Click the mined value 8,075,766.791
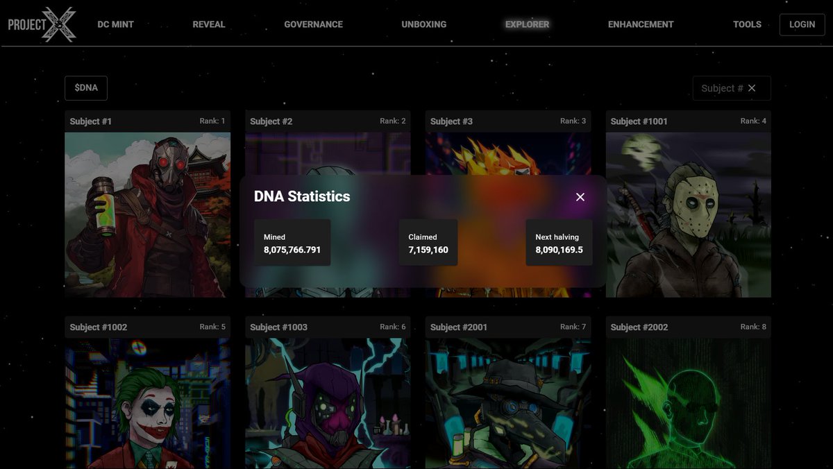The image size is (833, 469). [x=292, y=250]
